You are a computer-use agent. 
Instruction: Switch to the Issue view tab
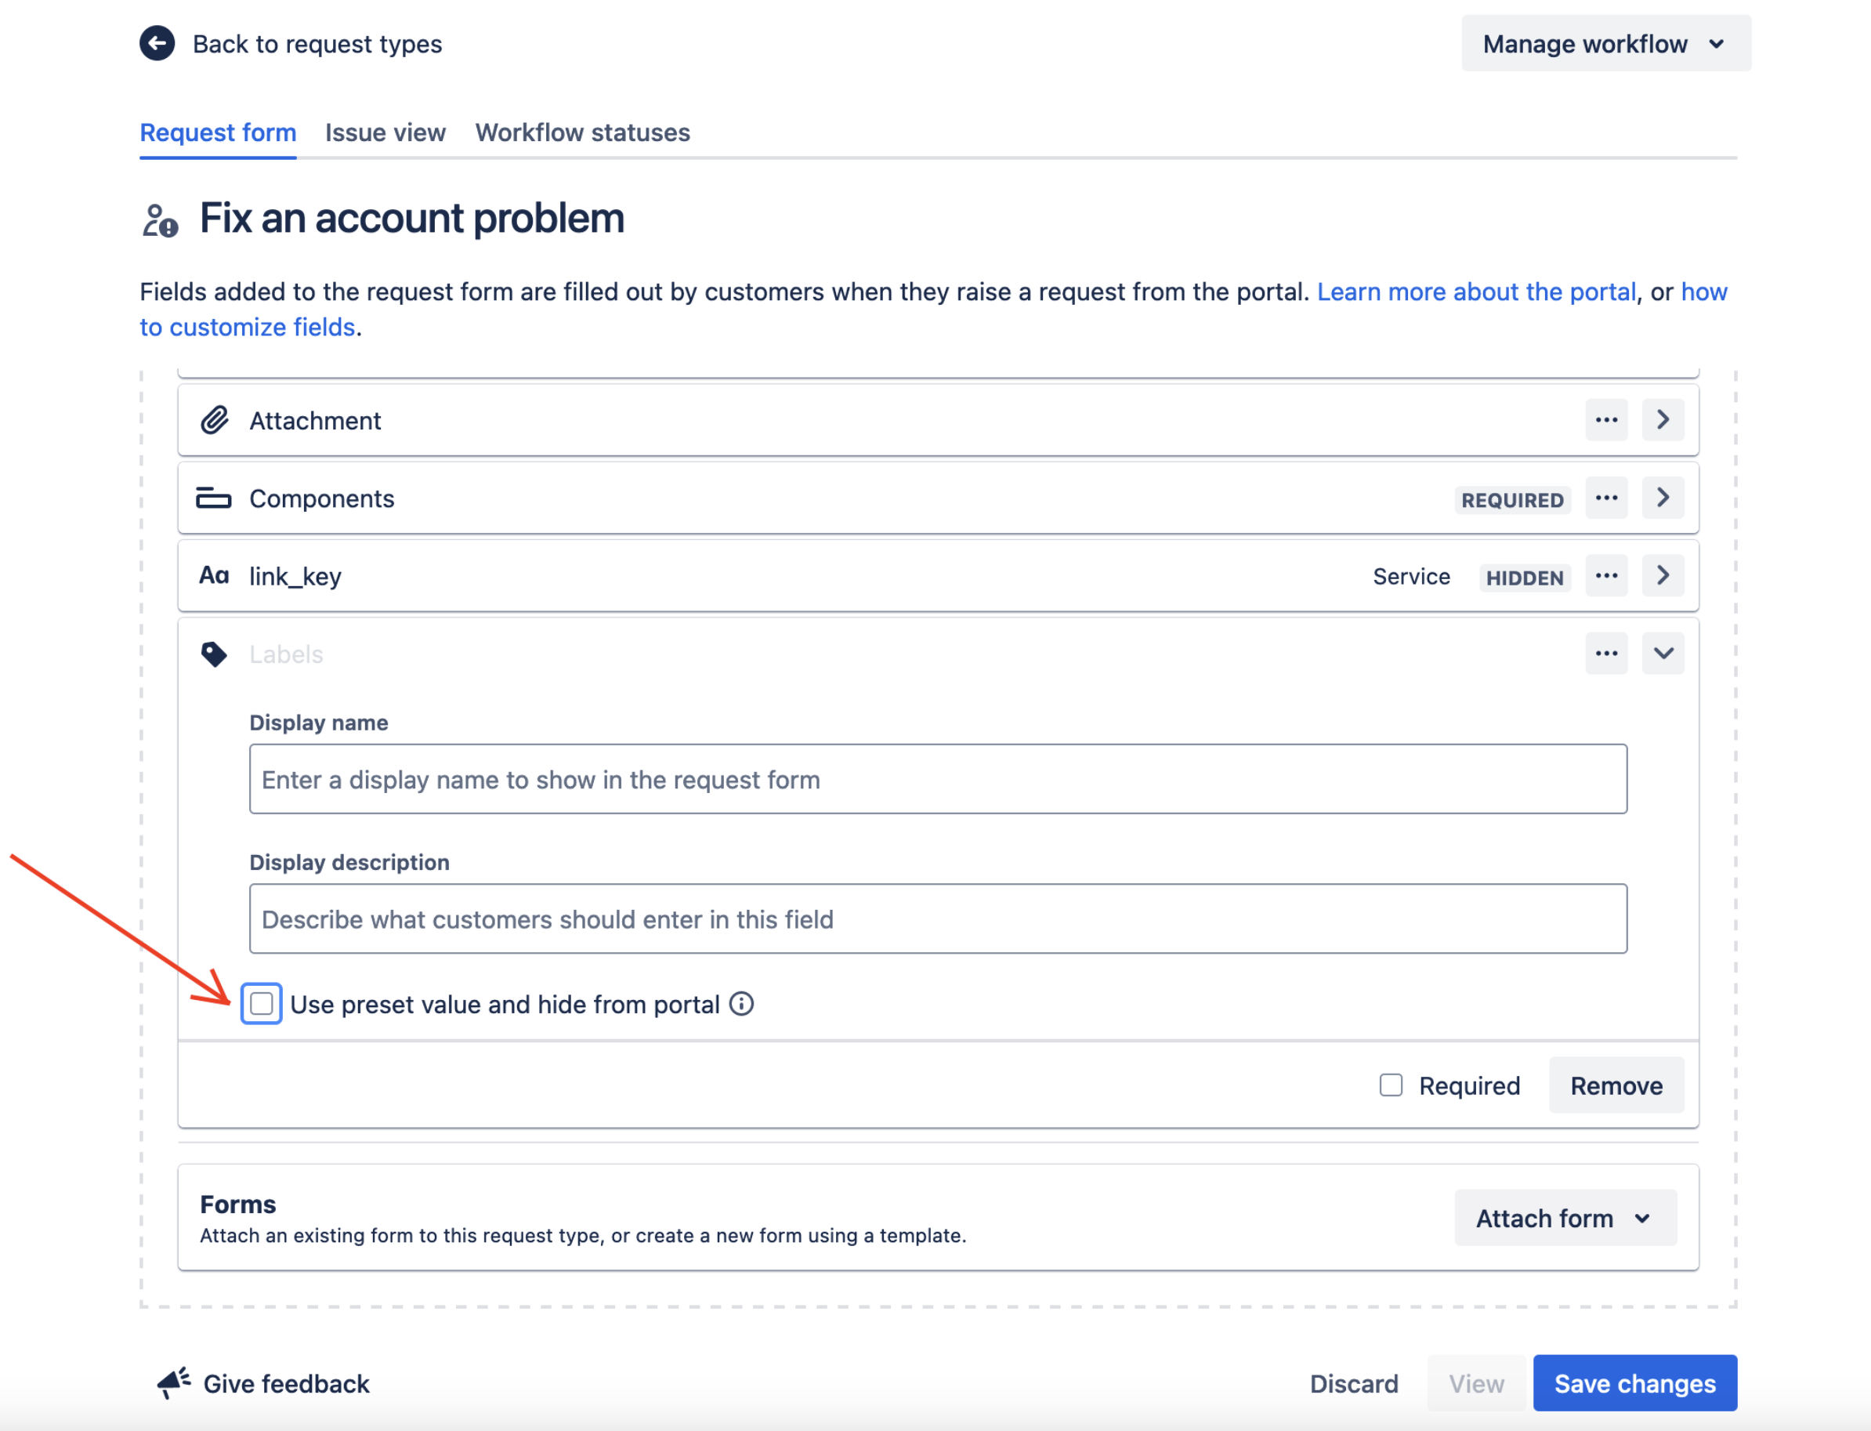pyautogui.click(x=385, y=133)
